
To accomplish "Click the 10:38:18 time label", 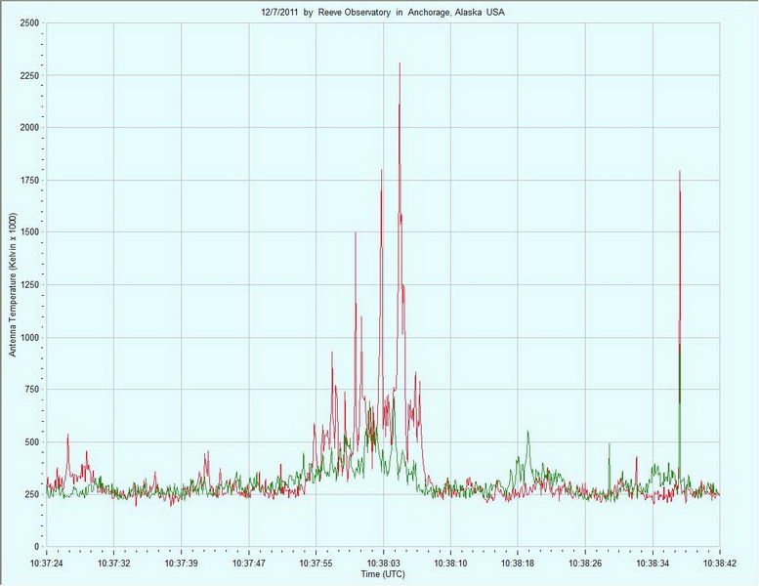I will (518, 564).
